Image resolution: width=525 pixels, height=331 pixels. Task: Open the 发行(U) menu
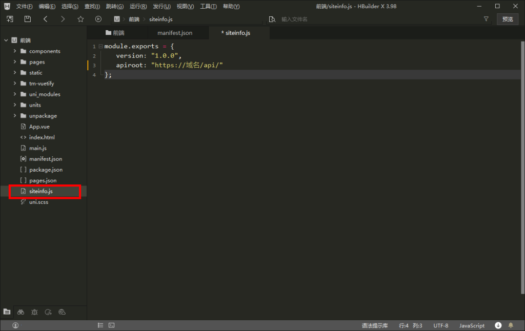(161, 6)
